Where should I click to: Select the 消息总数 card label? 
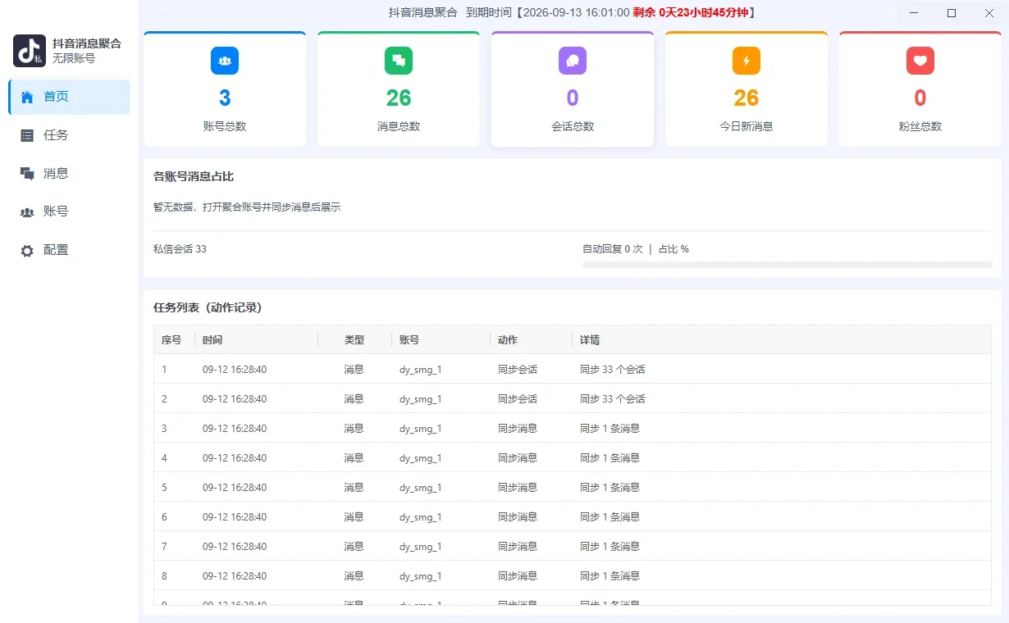[x=399, y=127]
